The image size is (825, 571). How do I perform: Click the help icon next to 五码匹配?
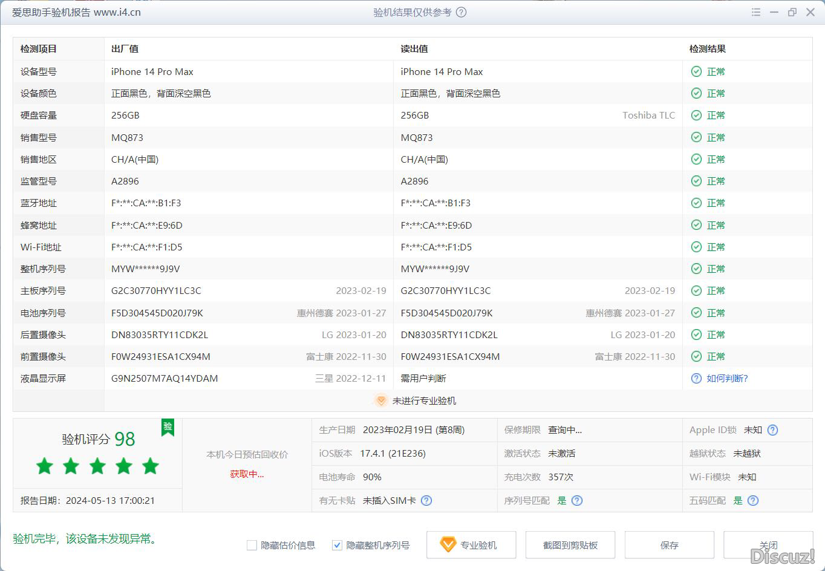click(753, 500)
